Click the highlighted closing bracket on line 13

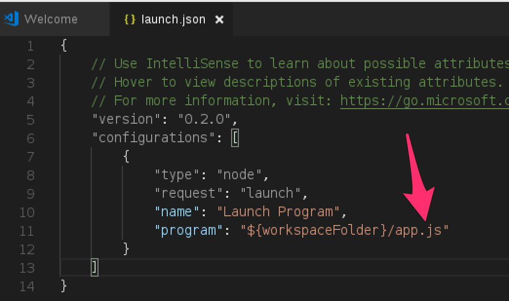coord(95,267)
